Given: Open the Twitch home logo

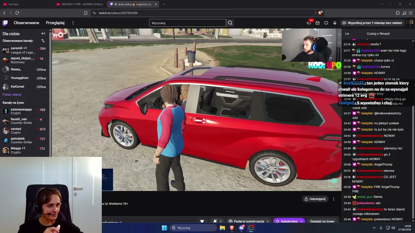Looking at the screenshot, I should point(5,23).
